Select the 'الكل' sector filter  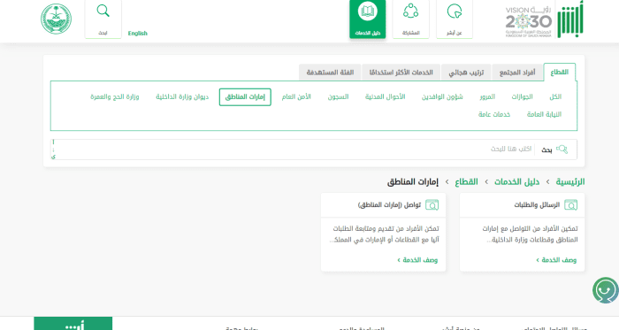pyautogui.click(x=555, y=96)
